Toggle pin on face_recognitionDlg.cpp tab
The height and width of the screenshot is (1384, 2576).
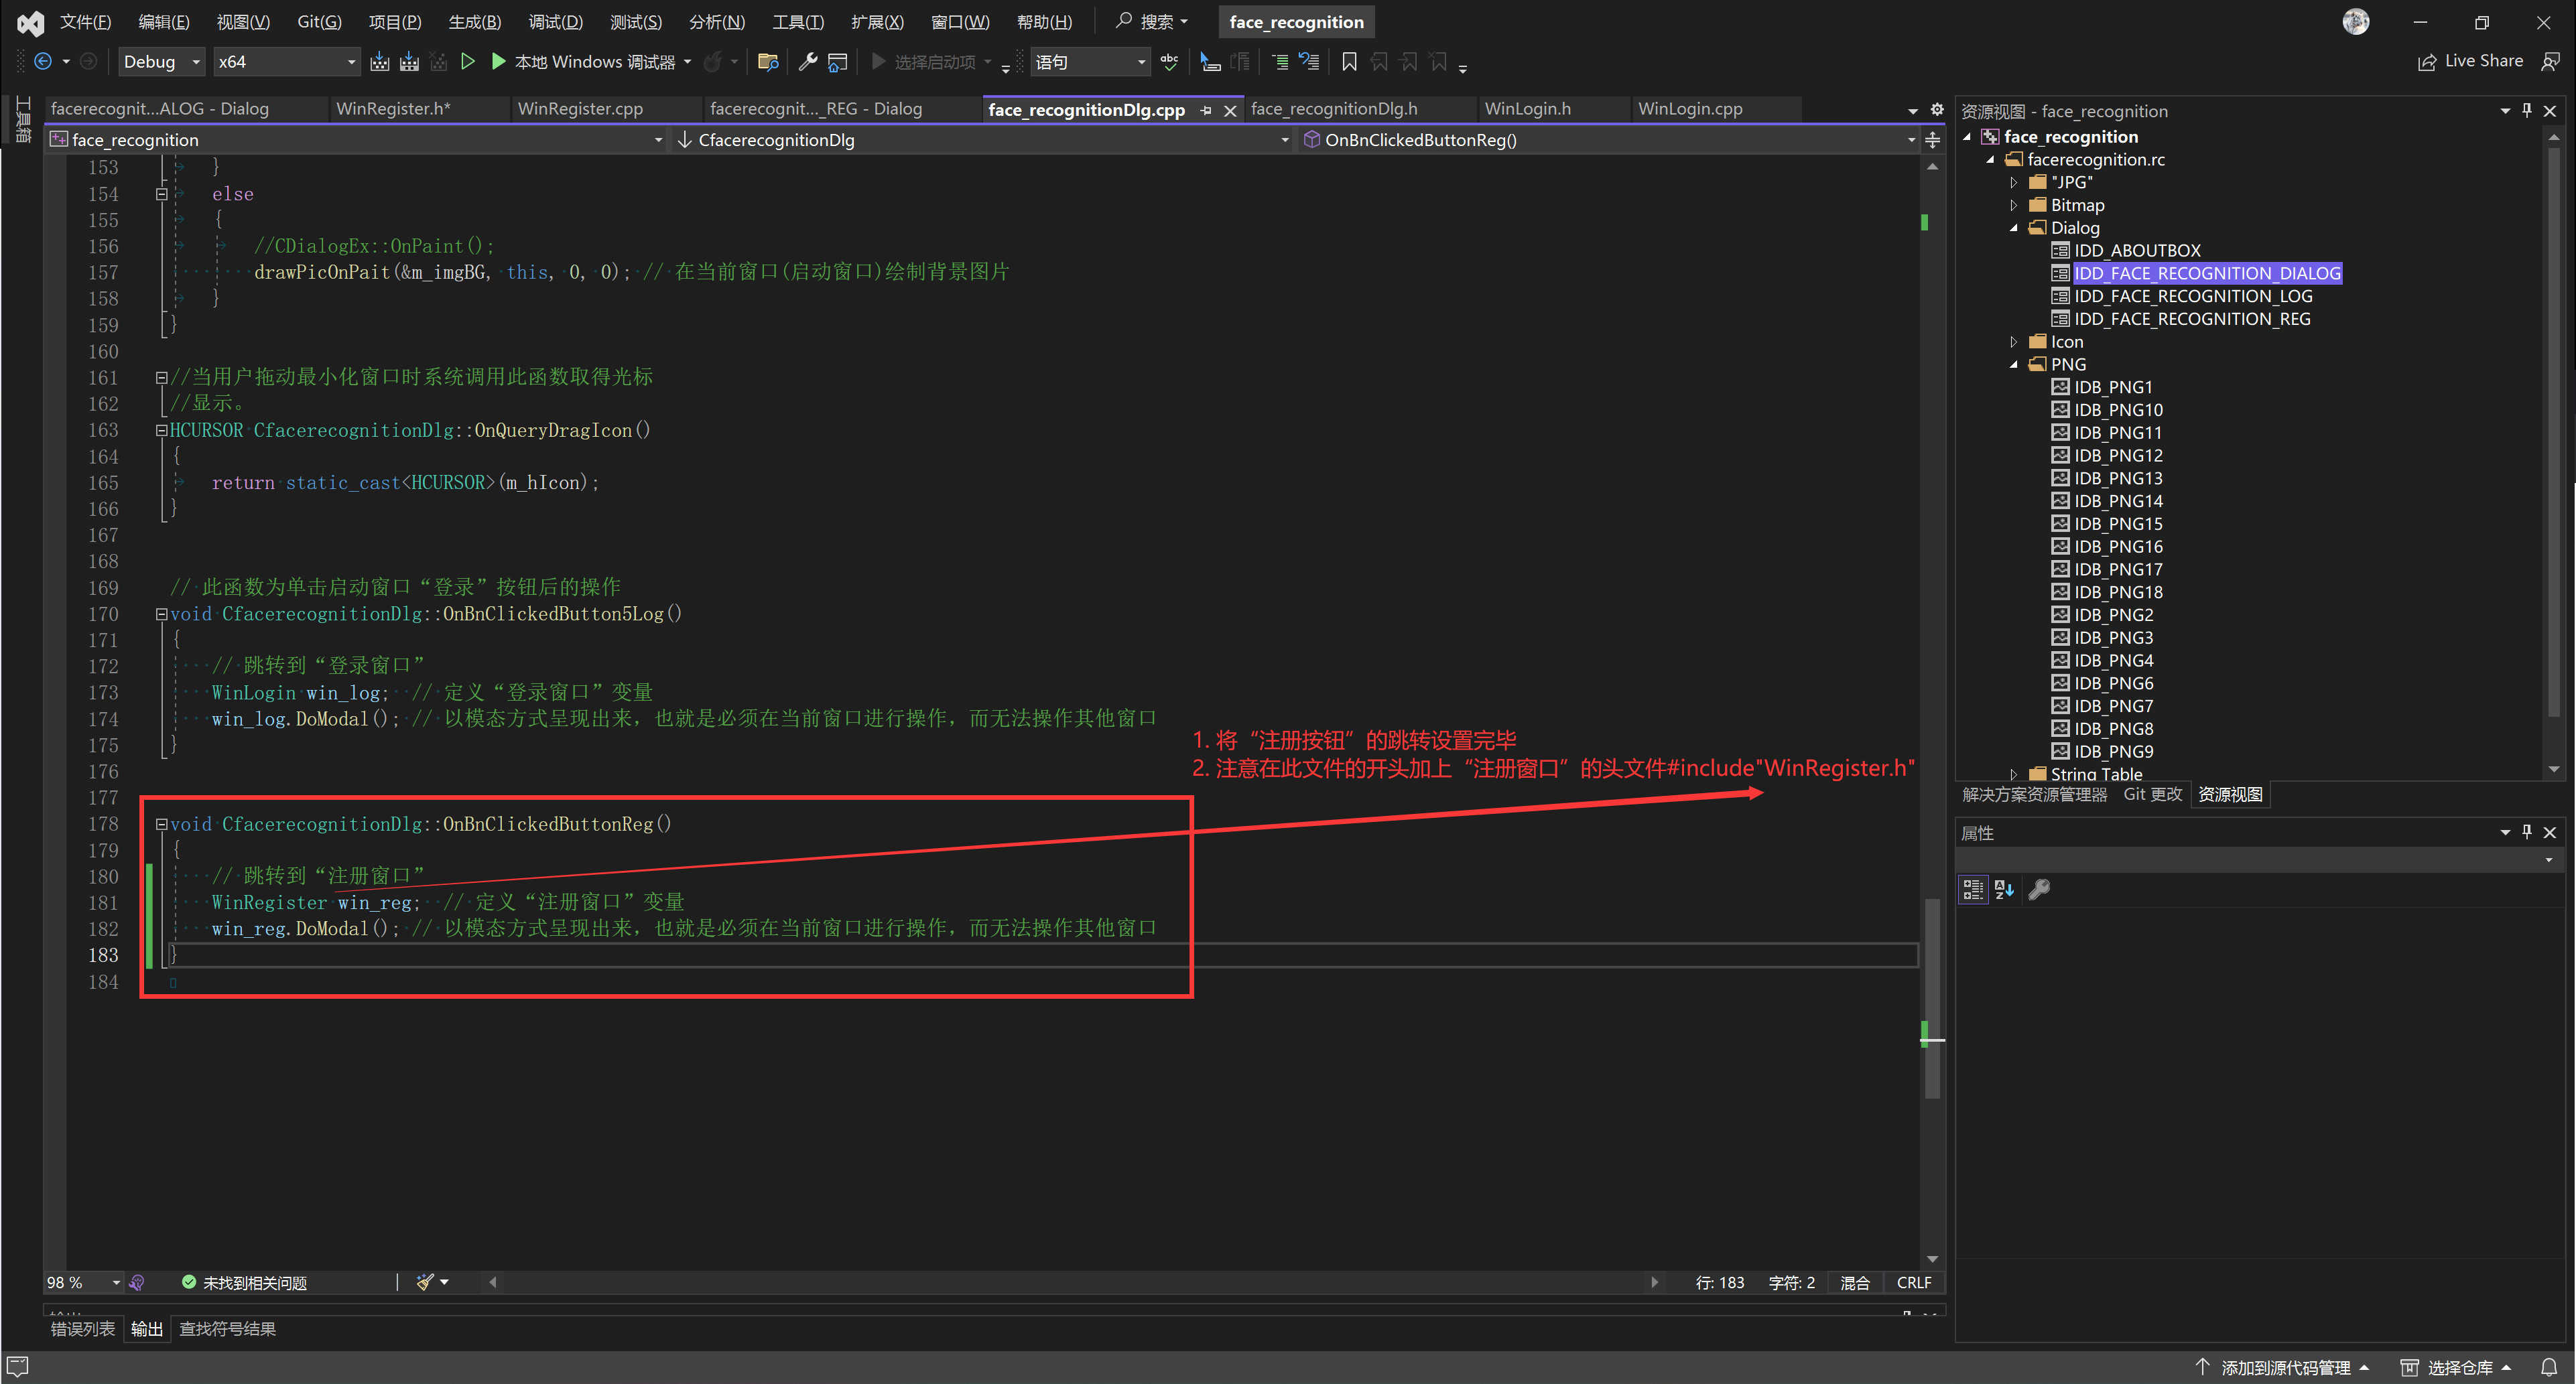coord(1206,110)
